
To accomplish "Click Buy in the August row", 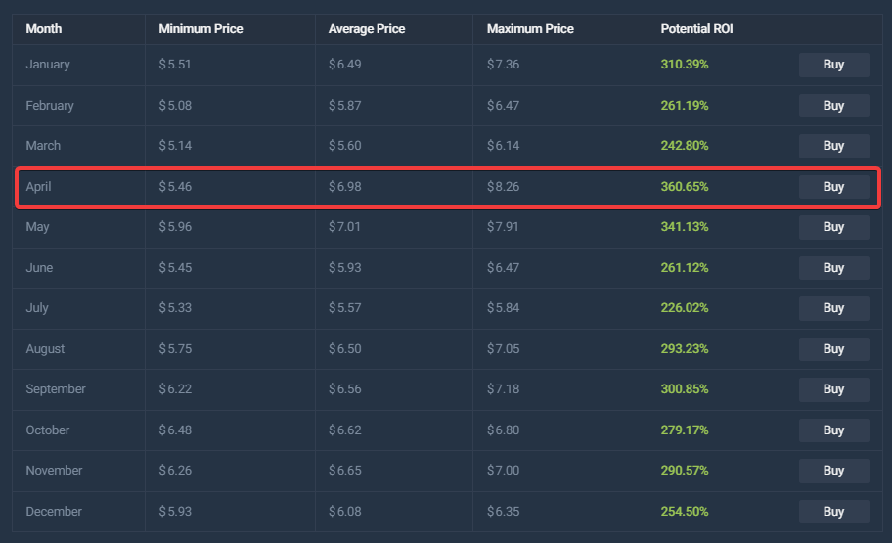I will [833, 349].
